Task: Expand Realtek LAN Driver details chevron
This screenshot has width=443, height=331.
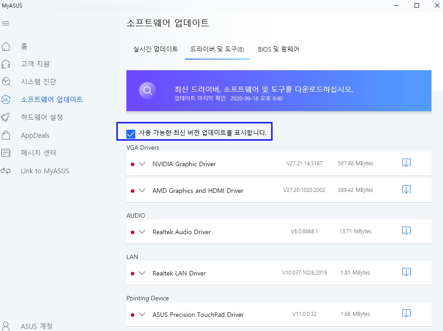Action: tap(142, 273)
